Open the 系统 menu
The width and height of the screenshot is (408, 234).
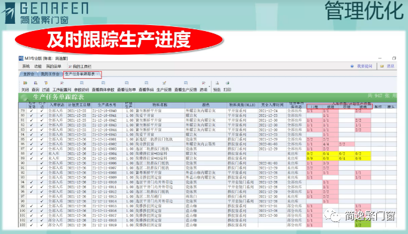click(x=26, y=66)
